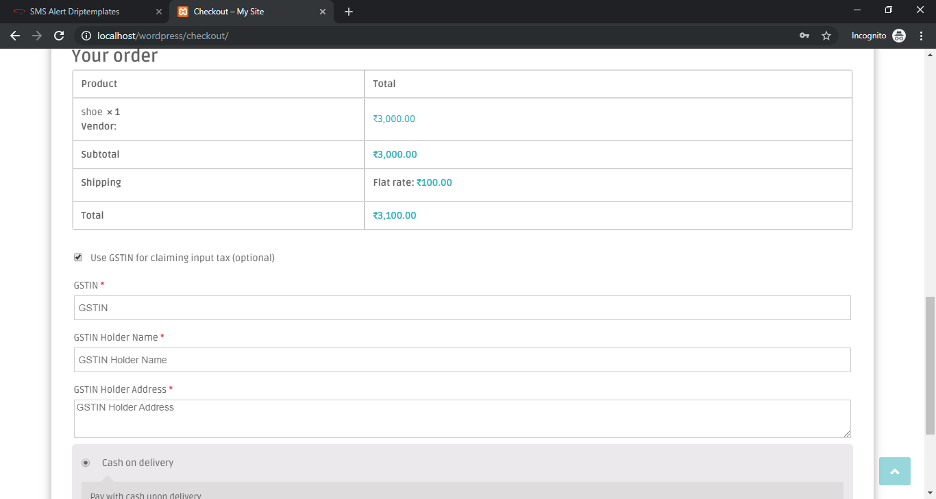Close the SMS Alert Driptemplates tab
This screenshot has width=936, height=499.
pos(159,12)
